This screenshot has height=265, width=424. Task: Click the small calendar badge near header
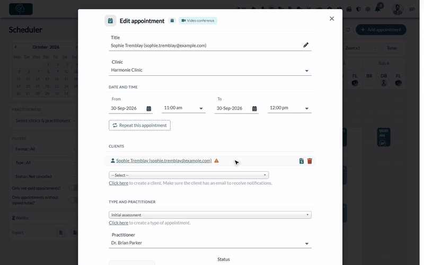(x=172, y=21)
